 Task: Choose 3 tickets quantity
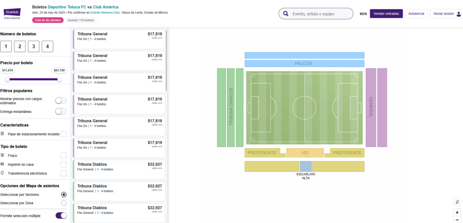pyautogui.click(x=33, y=46)
